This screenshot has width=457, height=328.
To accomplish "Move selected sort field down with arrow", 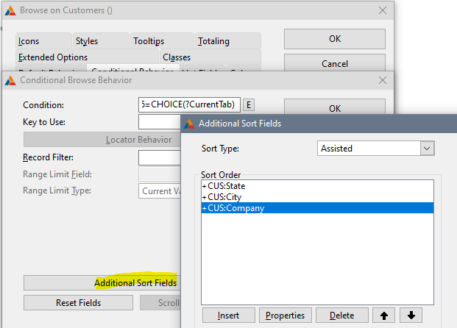I will [411, 315].
